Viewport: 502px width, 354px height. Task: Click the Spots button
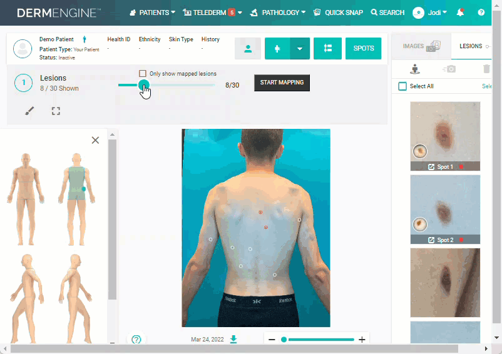pyautogui.click(x=363, y=49)
